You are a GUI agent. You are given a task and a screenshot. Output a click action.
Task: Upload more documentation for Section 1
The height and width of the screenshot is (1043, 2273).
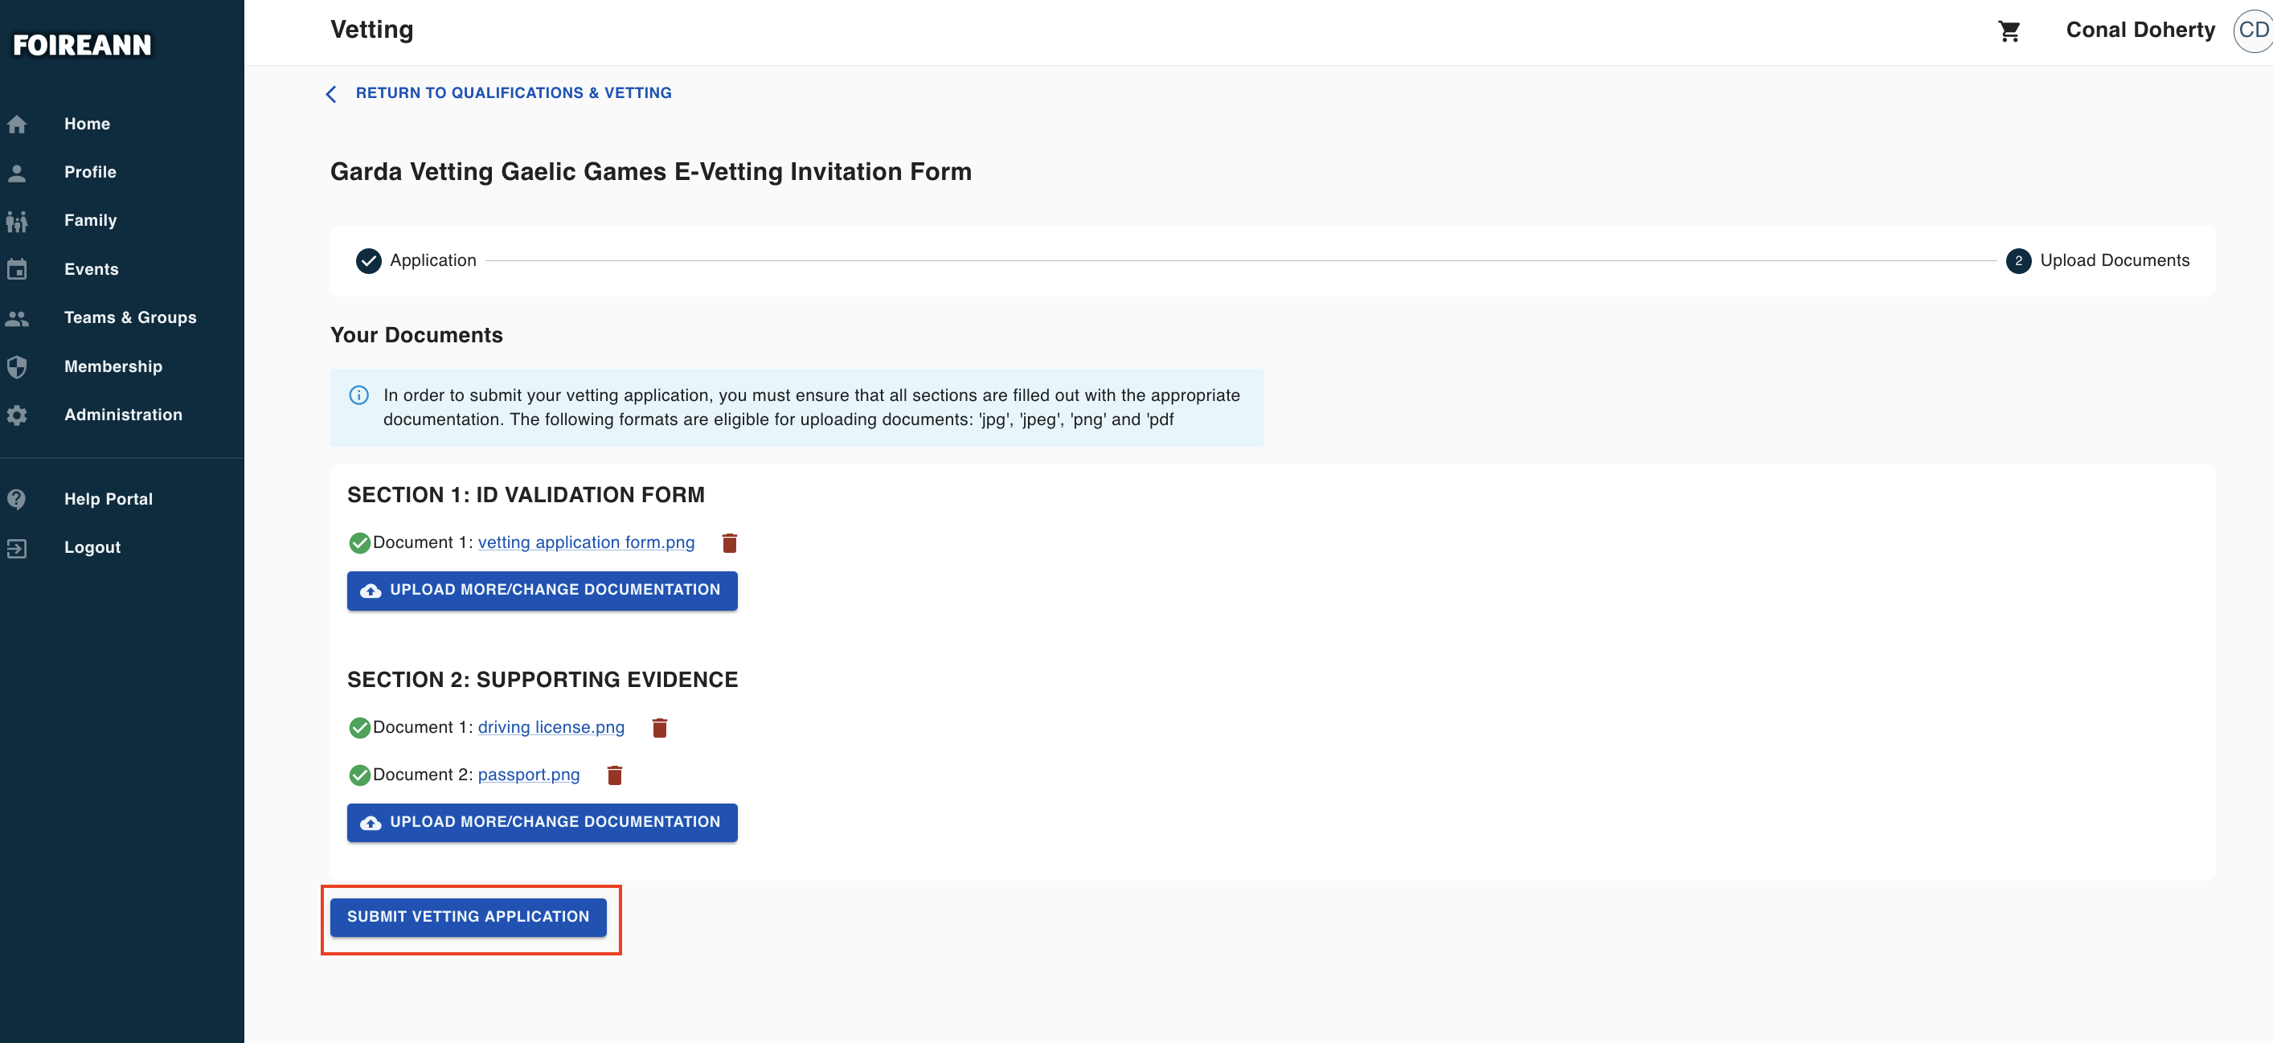(x=542, y=591)
